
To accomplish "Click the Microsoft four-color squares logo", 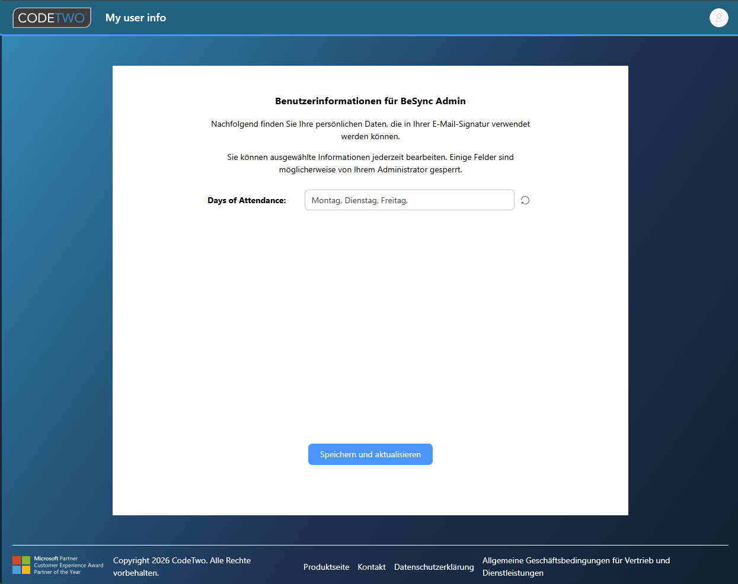I will (x=21, y=565).
